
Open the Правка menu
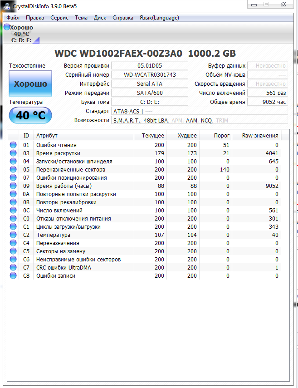35,18
